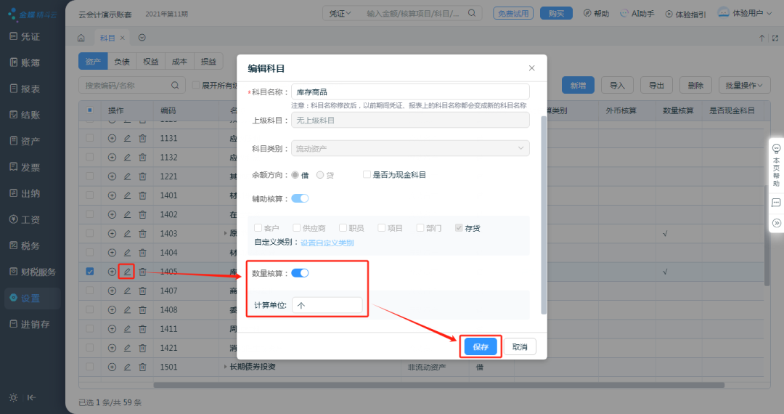
Task: Select the 借 balance direction radio
Action: click(295, 175)
